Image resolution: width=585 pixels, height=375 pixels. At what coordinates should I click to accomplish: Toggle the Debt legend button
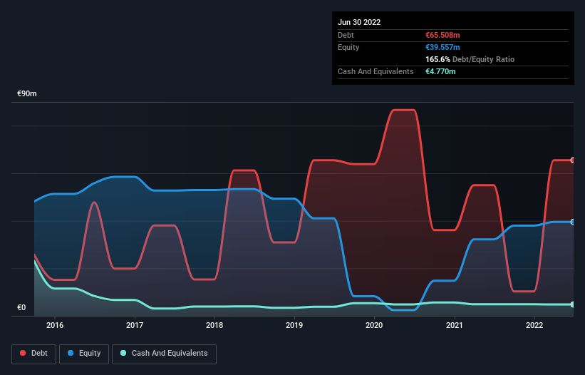point(33,354)
